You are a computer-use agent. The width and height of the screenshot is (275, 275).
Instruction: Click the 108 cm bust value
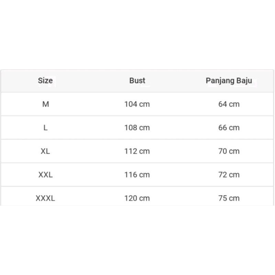137,128
